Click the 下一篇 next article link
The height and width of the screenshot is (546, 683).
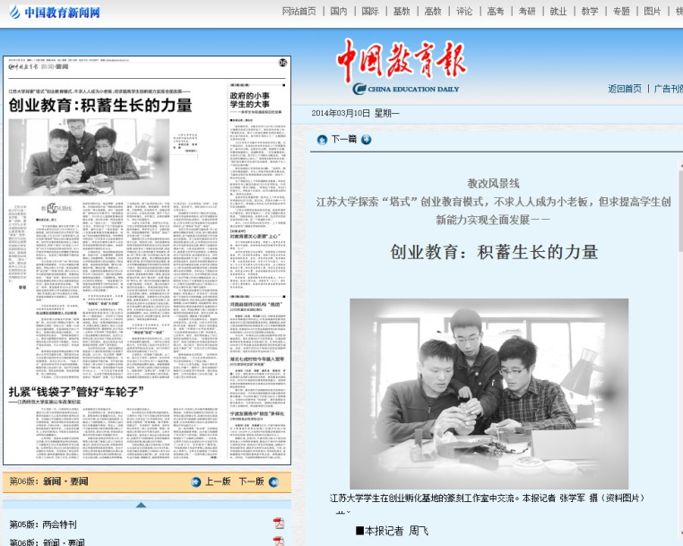tap(344, 140)
